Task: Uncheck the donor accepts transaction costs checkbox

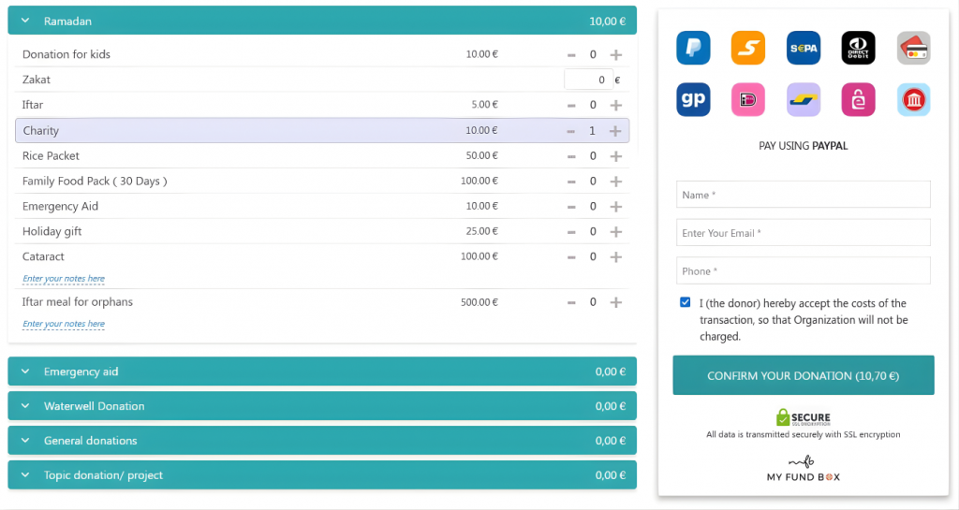Action: (x=686, y=303)
